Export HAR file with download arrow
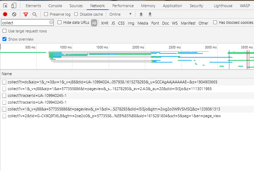 point(150,14)
